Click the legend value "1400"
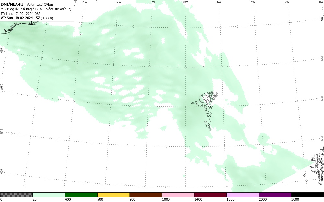 198,199
